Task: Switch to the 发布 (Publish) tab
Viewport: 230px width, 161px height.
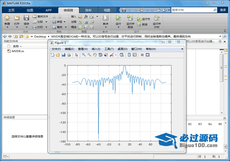Action: 88,10
